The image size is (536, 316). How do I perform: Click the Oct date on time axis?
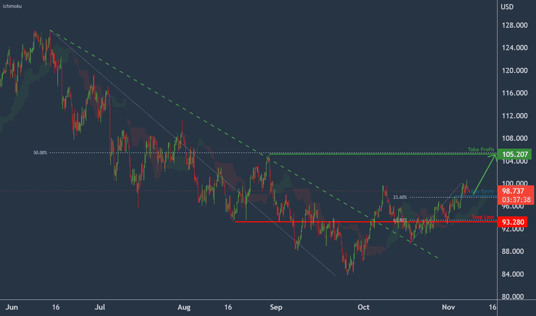point(363,307)
